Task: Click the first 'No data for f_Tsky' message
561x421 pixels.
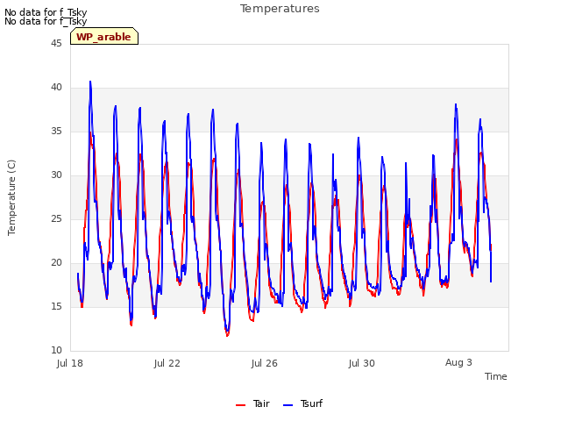Action: (x=46, y=12)
